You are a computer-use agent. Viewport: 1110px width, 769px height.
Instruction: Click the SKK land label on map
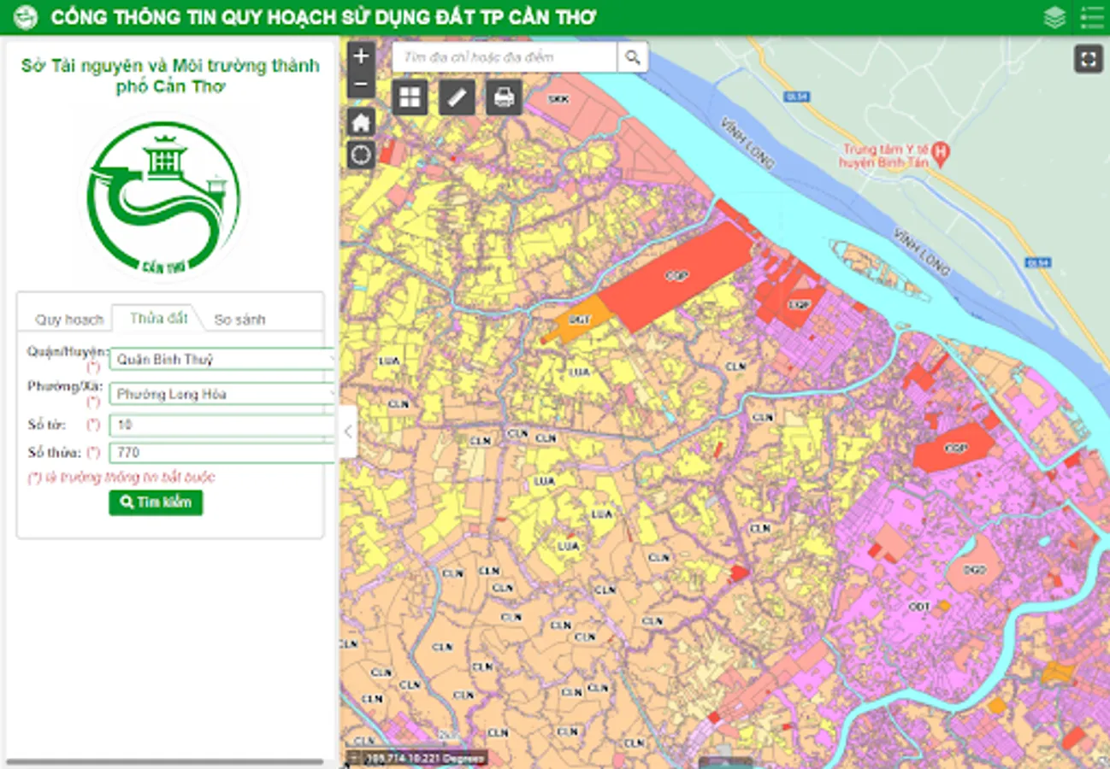(558, 98)
